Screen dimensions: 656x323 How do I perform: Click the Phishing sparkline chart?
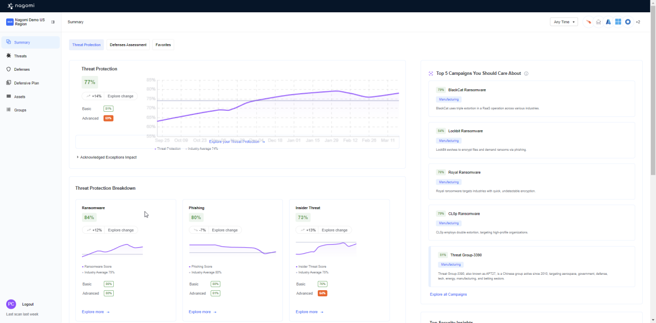click(x=232, y=249)
